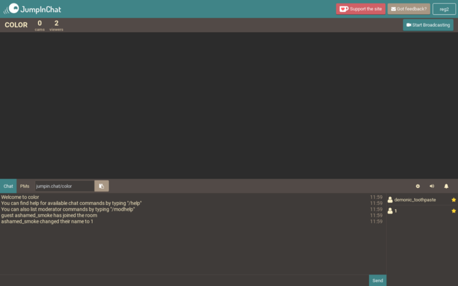Click the message mentioning "/help"
Image resolution: width=458 pixels, height=286 pixels.
(71, 204)
